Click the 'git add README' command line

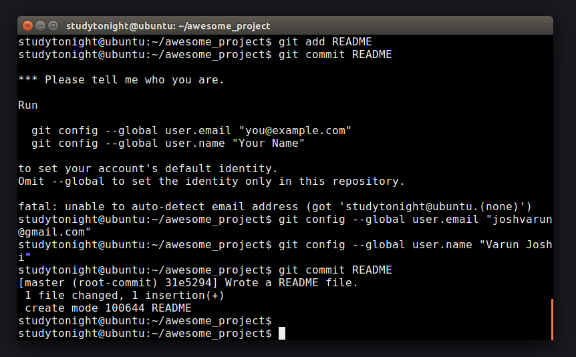click(x=195, y=42)
